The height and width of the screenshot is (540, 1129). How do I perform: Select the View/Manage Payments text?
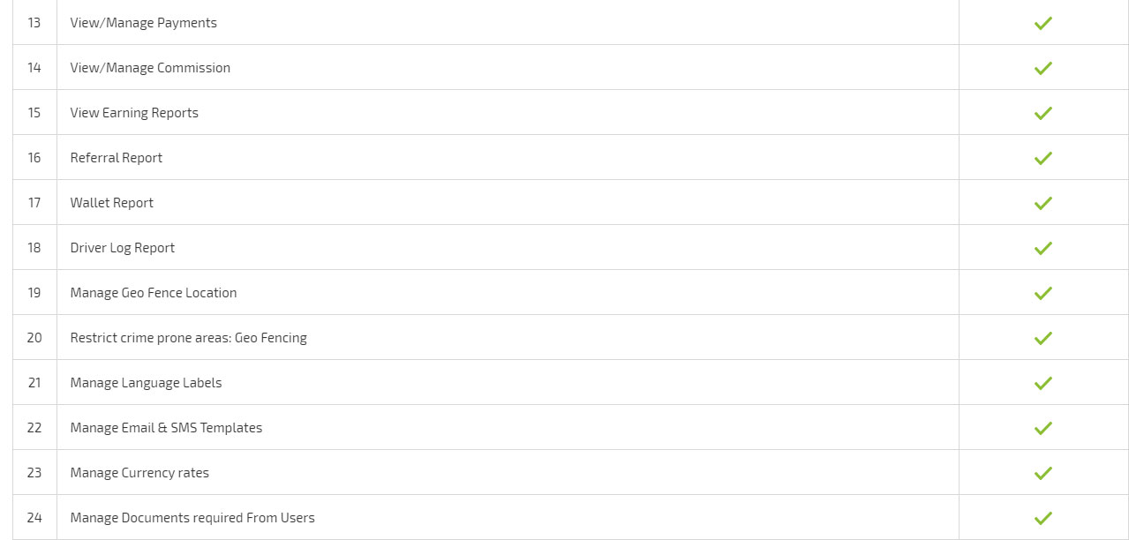(143, 23)
